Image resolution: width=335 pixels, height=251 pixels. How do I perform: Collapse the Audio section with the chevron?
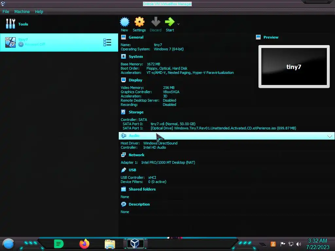pos(330,136)
